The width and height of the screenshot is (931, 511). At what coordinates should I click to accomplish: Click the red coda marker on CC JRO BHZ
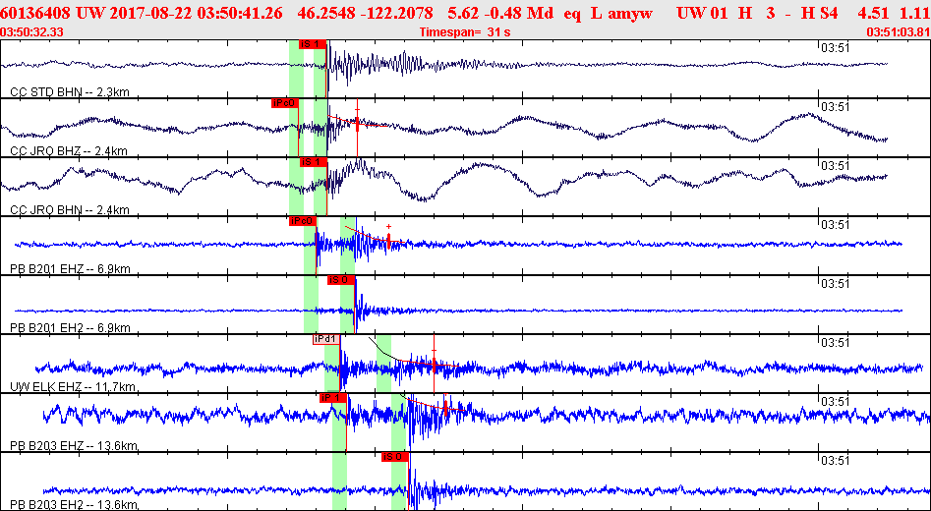click(x=358, y=123)
